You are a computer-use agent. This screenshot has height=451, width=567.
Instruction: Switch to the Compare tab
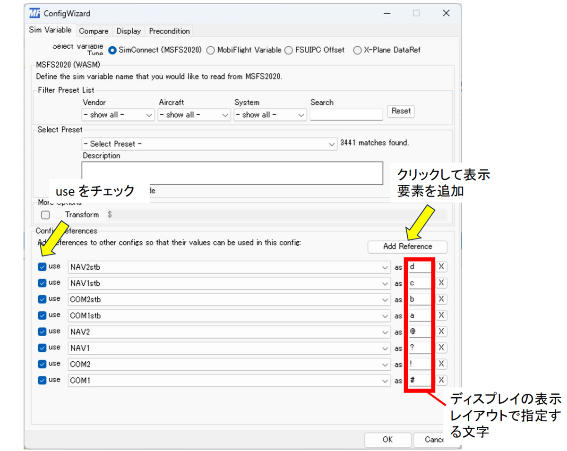[94, 30]
